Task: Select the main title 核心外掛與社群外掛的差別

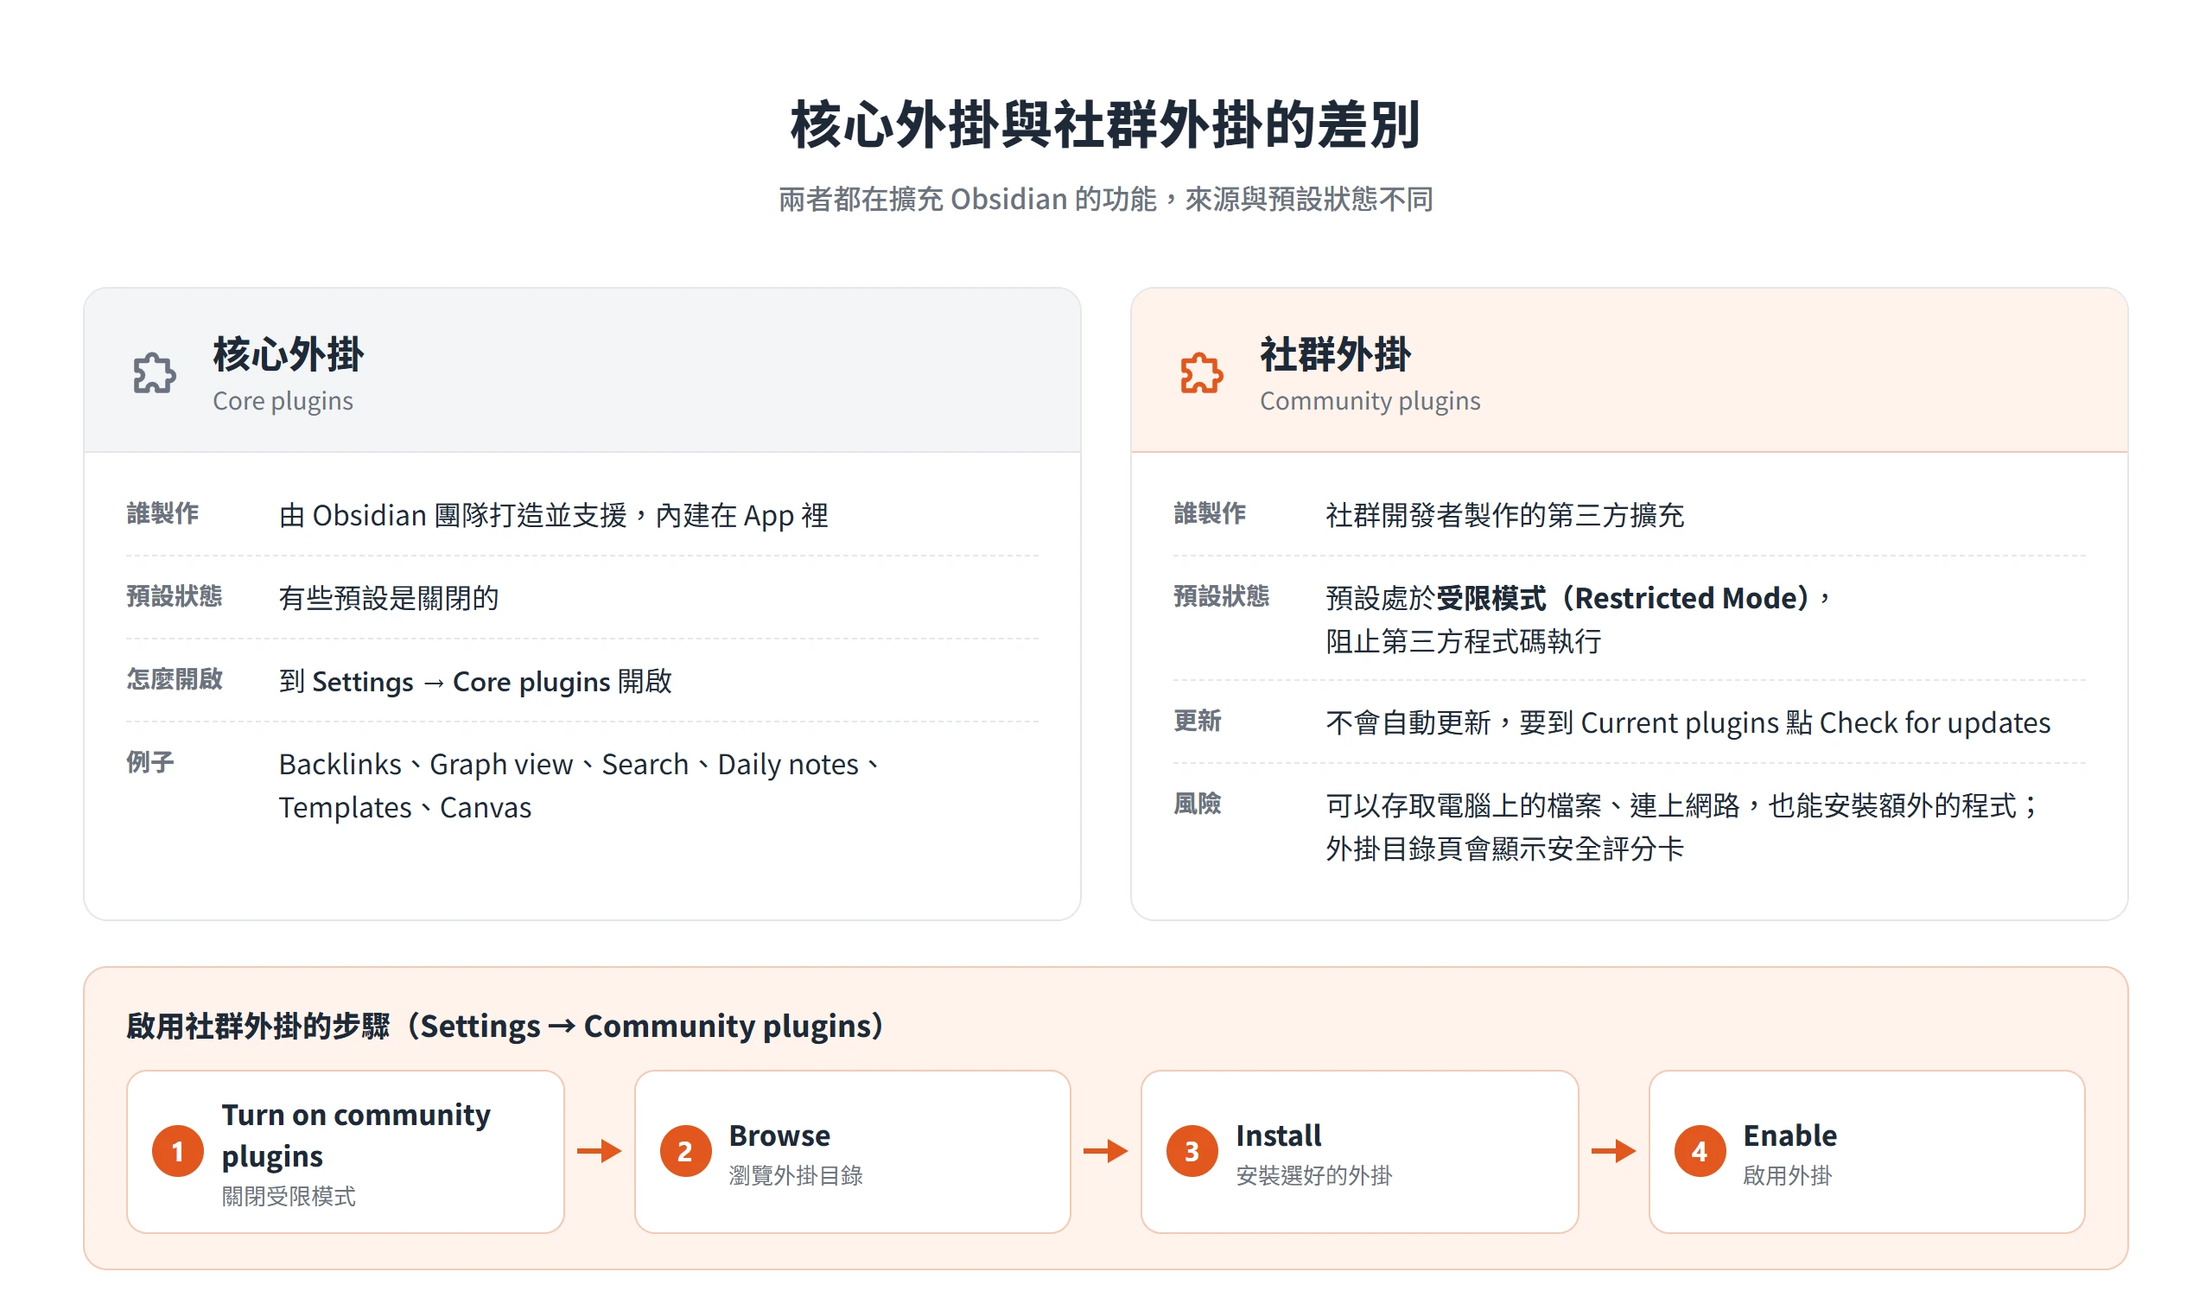Action: click(x=1105, y=124)
